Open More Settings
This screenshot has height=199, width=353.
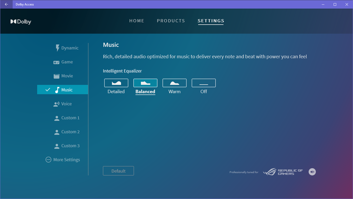coord(63,160)
